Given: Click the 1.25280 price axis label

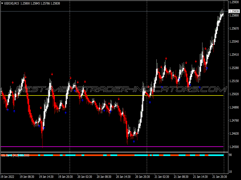Looking at the screenshot, I should [x=234, y=68].
